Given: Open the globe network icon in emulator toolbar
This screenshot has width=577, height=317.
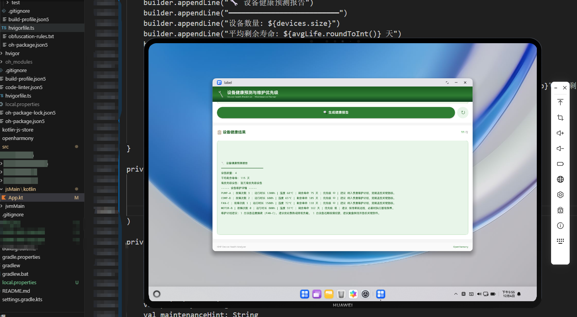Looking at the screenshot, I should (560, 179).
